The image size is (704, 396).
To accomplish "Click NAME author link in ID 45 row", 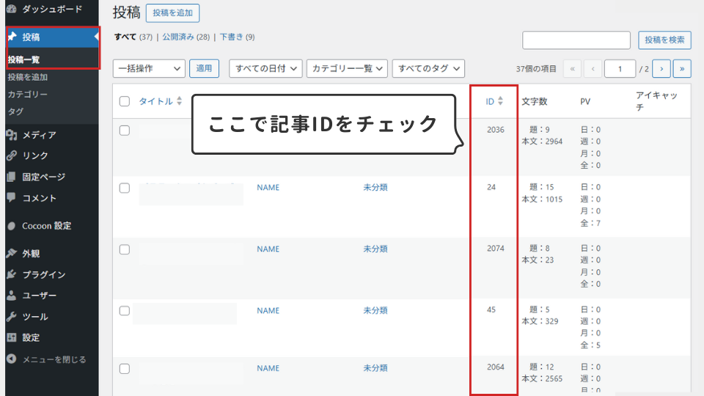I will (268, 310).
